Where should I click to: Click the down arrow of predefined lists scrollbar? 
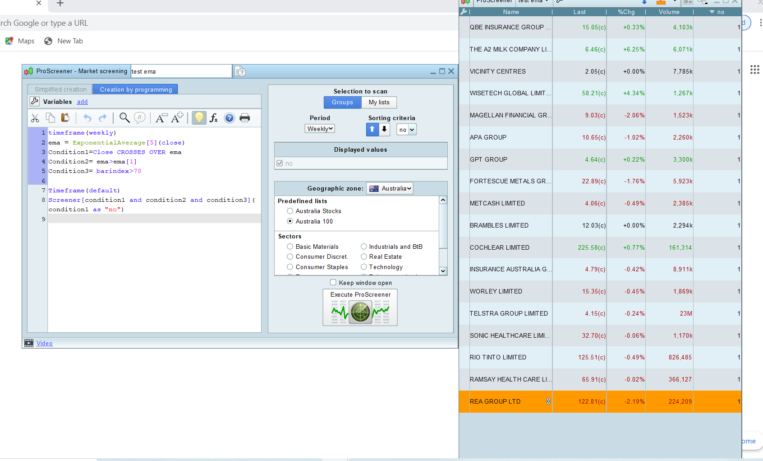click(443, 271)
